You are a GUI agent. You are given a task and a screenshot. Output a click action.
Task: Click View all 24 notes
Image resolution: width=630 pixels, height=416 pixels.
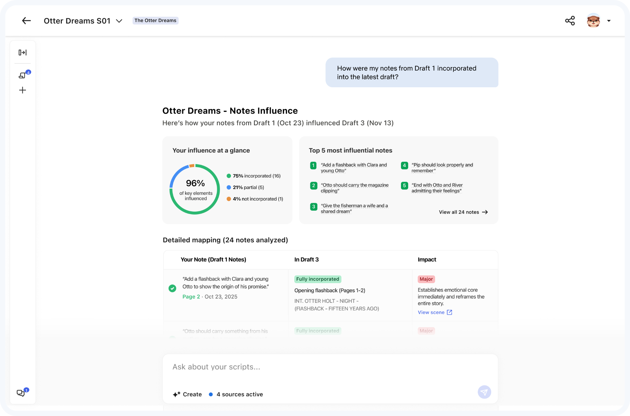463,212
